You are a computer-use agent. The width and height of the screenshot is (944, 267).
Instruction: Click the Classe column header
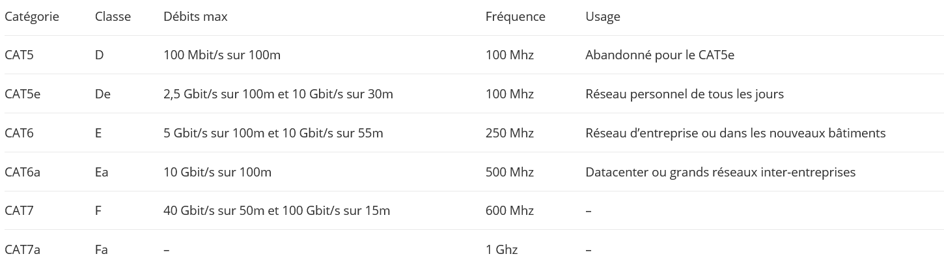[113, 17]
